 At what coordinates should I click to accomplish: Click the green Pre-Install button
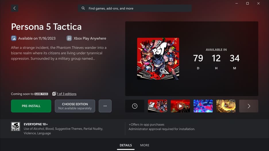click(31, 106)
